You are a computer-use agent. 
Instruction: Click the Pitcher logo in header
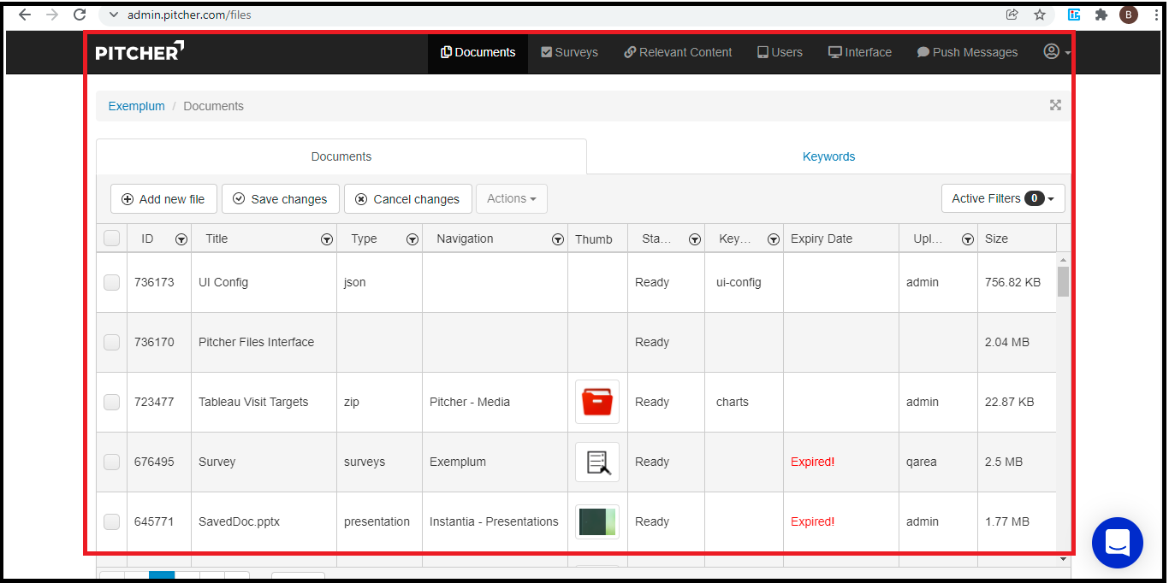(x=139, y=52)
